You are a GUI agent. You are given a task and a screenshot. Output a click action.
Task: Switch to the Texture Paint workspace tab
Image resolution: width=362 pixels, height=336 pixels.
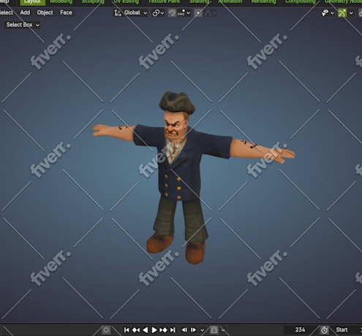click(164, 2)
